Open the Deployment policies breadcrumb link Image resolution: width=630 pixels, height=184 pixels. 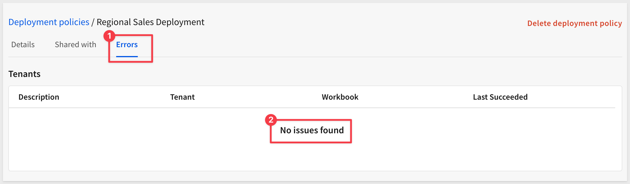point(49,22)
